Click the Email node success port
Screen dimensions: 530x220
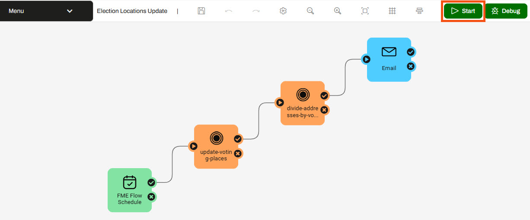(411, 52)
